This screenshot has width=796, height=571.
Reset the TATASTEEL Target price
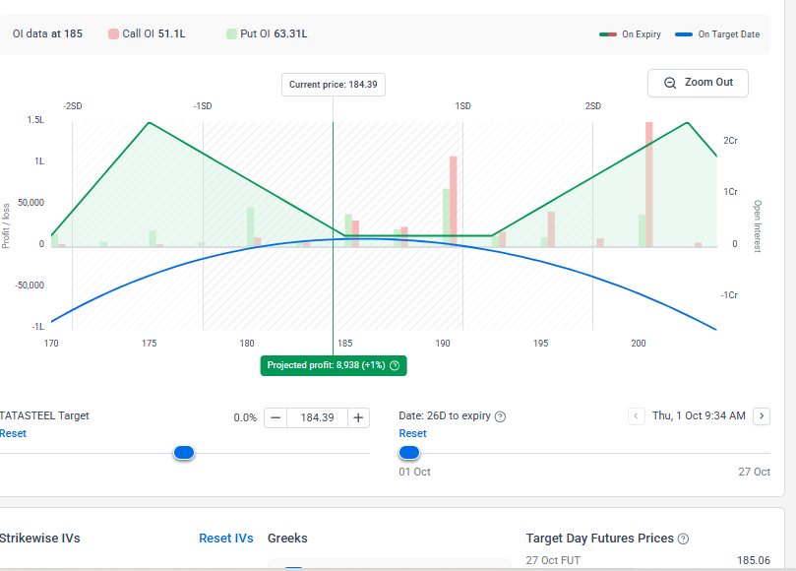(13, 433)
